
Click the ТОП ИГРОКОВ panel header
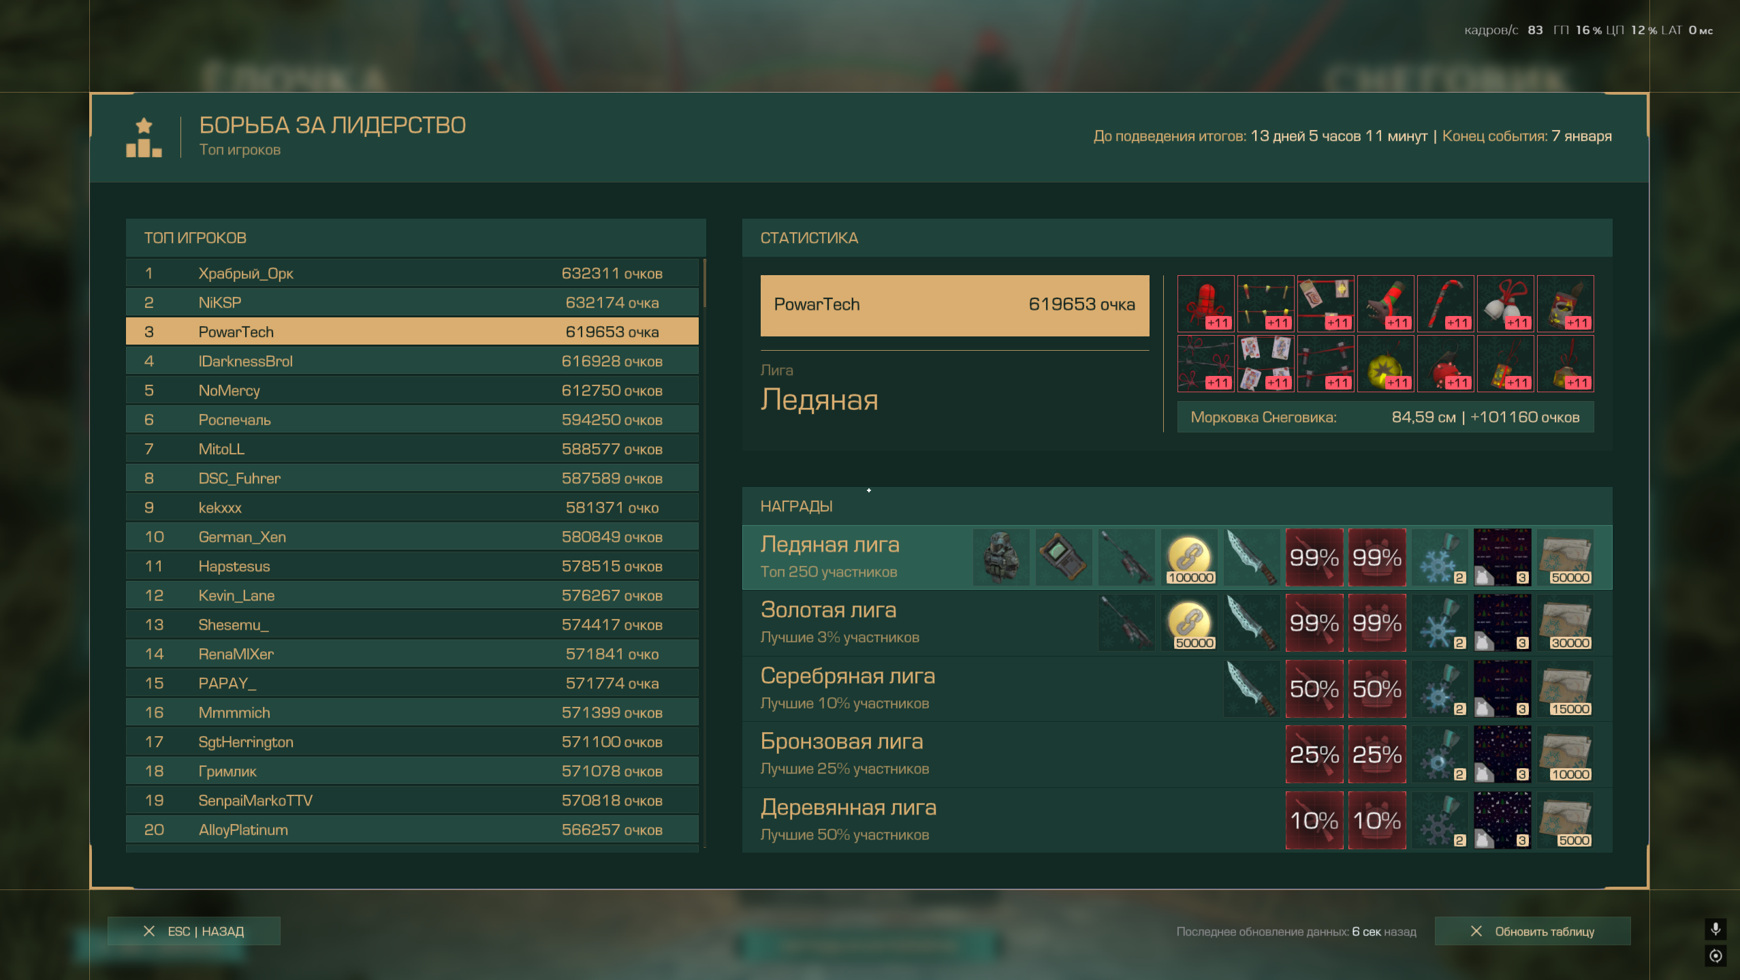point(415,238)
